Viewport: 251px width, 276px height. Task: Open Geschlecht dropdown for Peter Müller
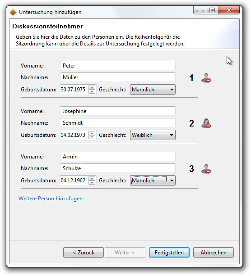coord(153,90)
